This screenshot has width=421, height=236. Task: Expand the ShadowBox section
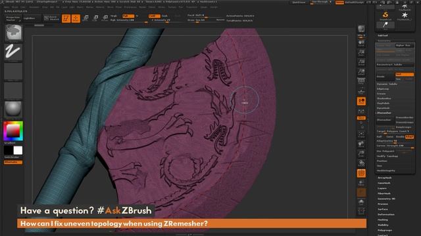[384, 98]
